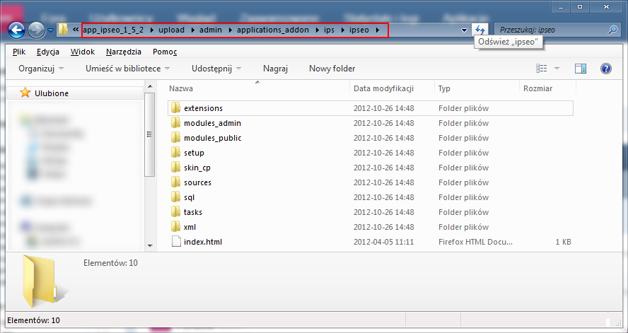The height and width of the screenshot is (333, 628).
Task: Select the modules_admin folder name
Action: (213, 123)
